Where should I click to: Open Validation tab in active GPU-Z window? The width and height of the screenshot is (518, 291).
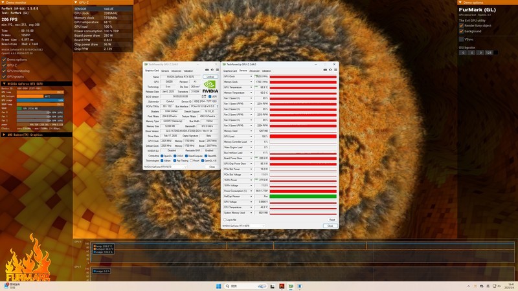tap(266, 70)
